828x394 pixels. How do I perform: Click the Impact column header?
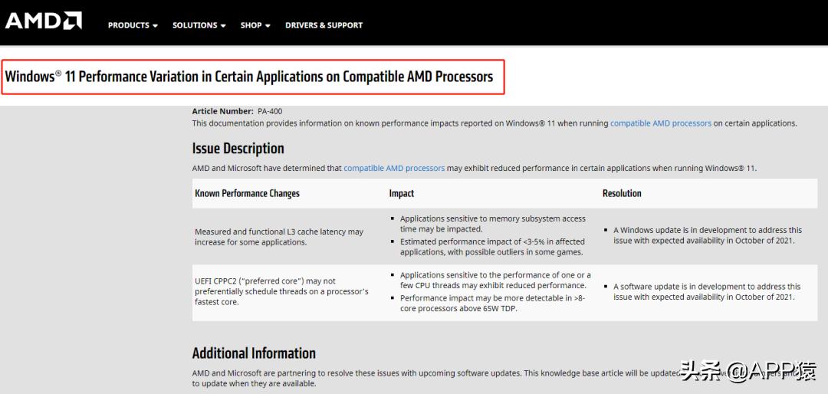(402, 193)
